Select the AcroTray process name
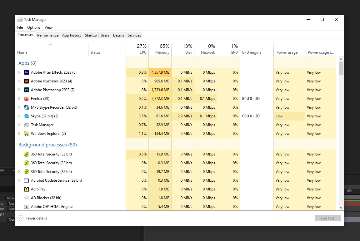The image size is (360, 241). [38, 189]
